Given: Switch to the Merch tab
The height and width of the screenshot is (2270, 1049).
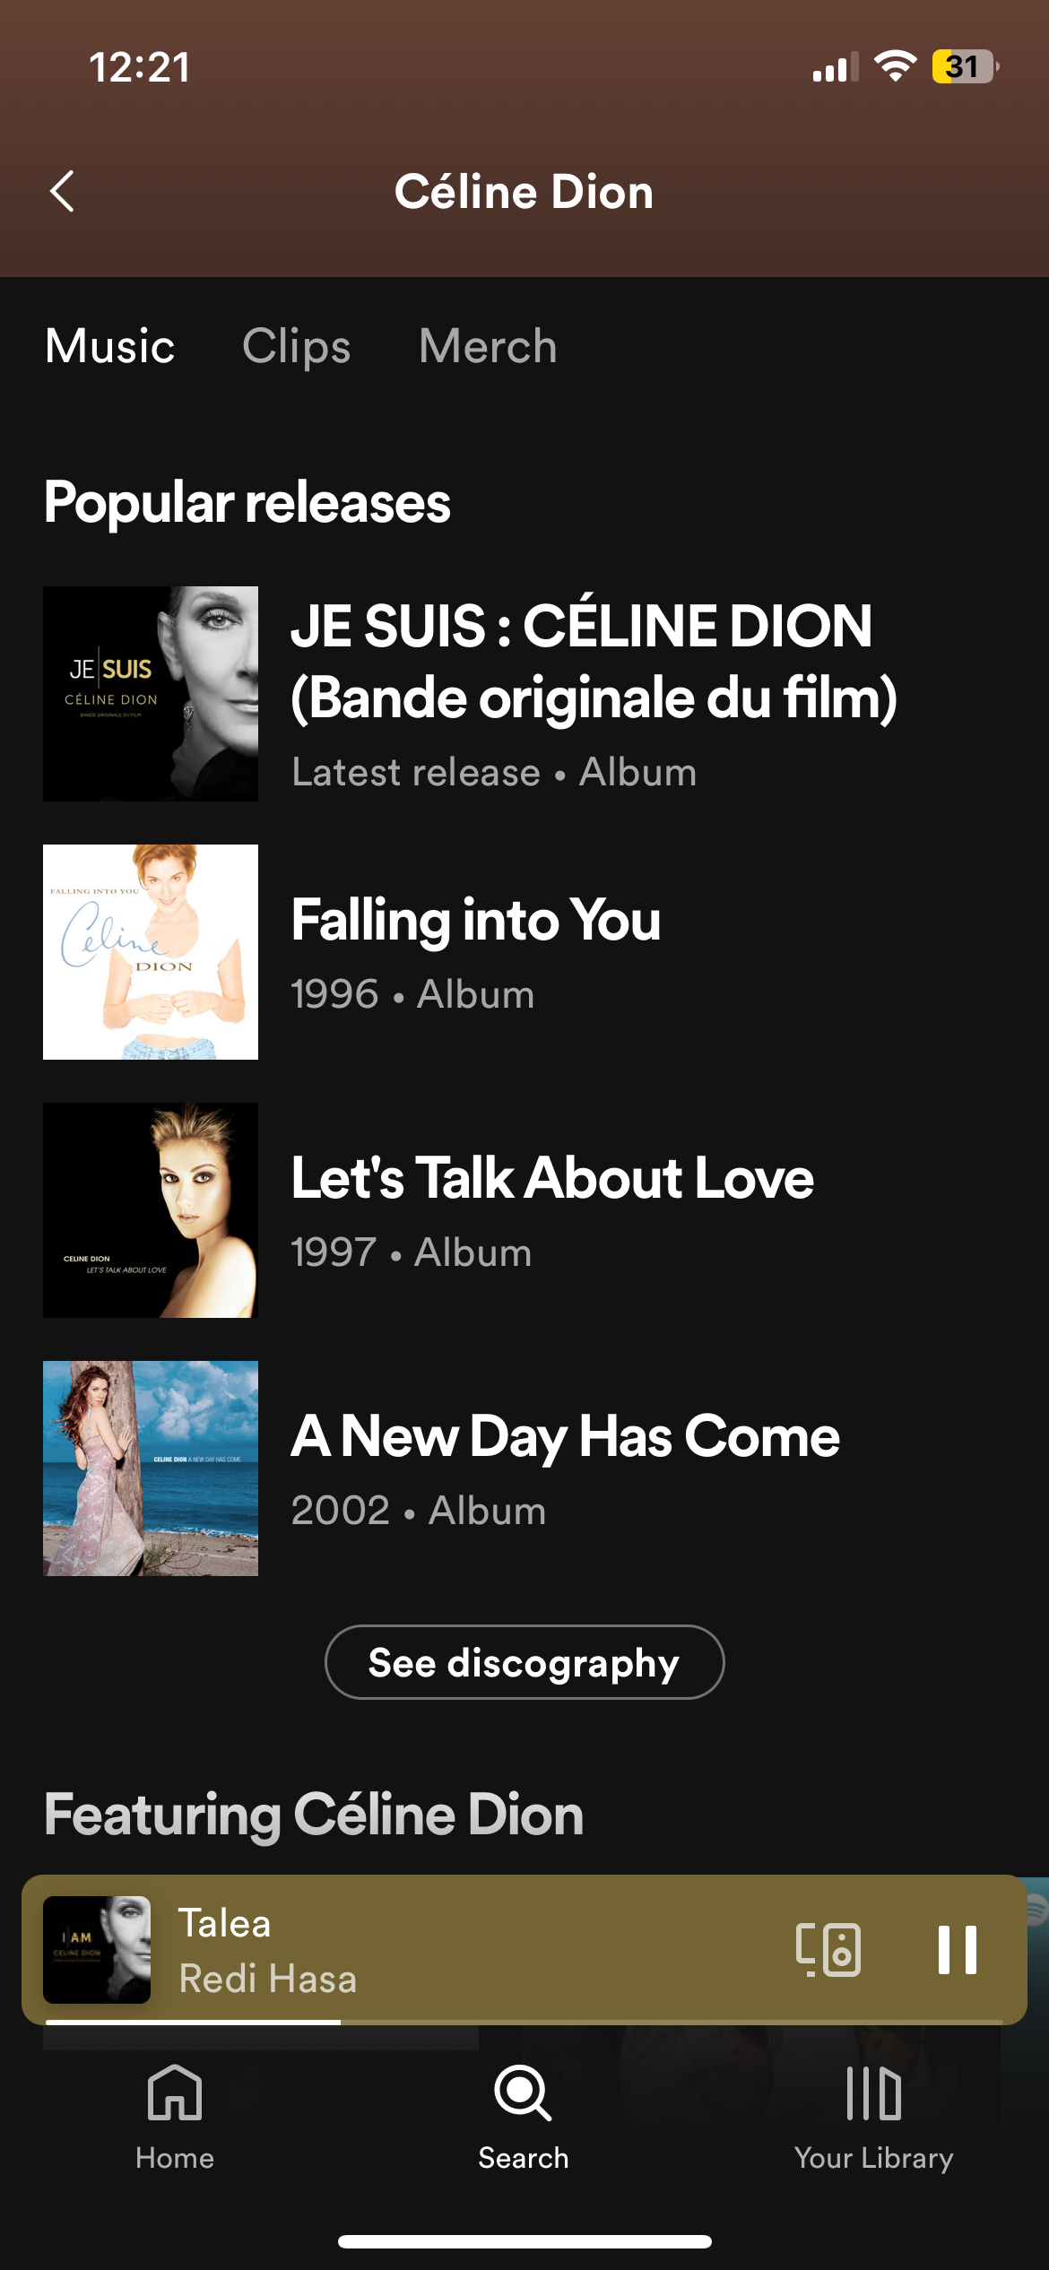Looking at the screenshot, I should click(488, 346).
